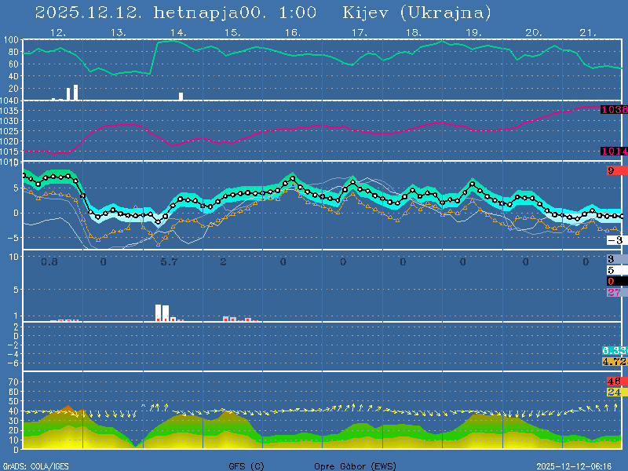Image resolution: width=628 pixels, height=471 pixels.
Task: Click the pink 27 precipitation badge
Action: tap(615, 292)
